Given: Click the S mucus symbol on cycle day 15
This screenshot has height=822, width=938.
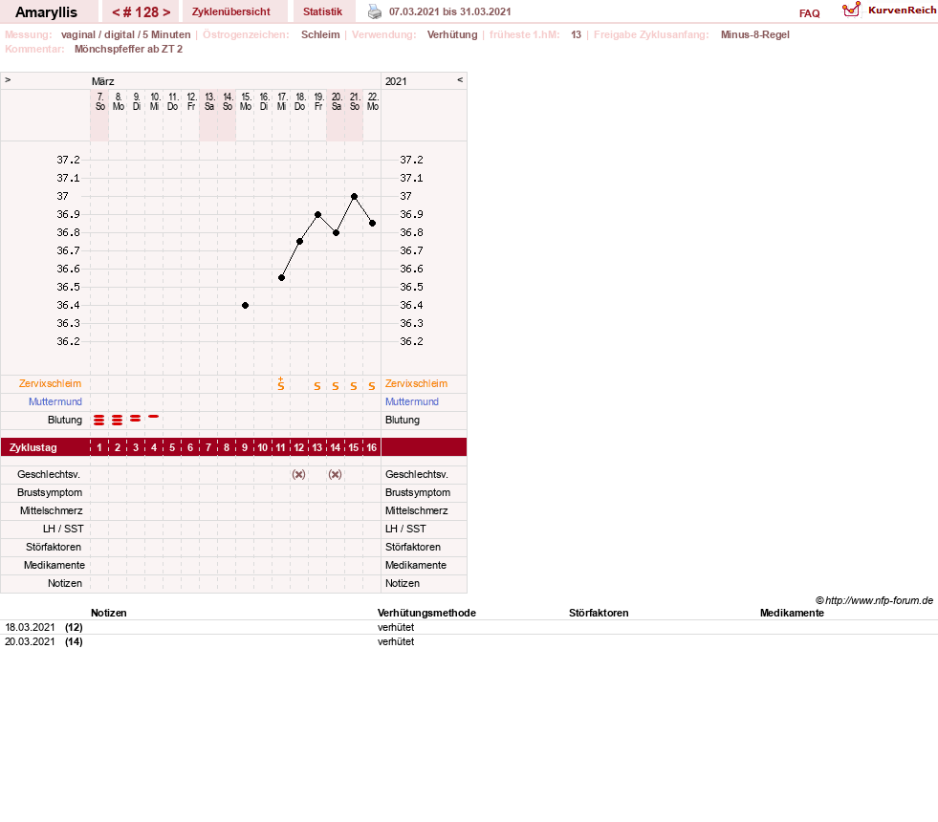Looking at the screenshot, I should point(354,386).
